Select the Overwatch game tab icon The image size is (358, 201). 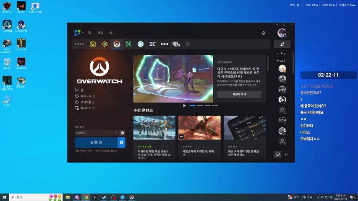coord(117,44)
